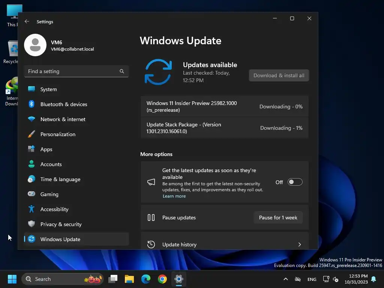Click the Time & language globe clock icon
The width and height of the screenshot is (384, 288).
pos(31,179)
